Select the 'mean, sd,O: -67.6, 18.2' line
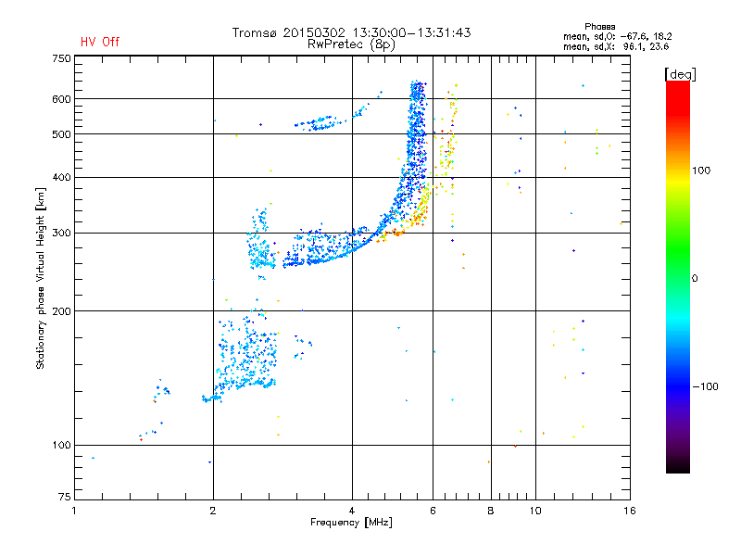The image size is (741, 556). pos(617,36)
